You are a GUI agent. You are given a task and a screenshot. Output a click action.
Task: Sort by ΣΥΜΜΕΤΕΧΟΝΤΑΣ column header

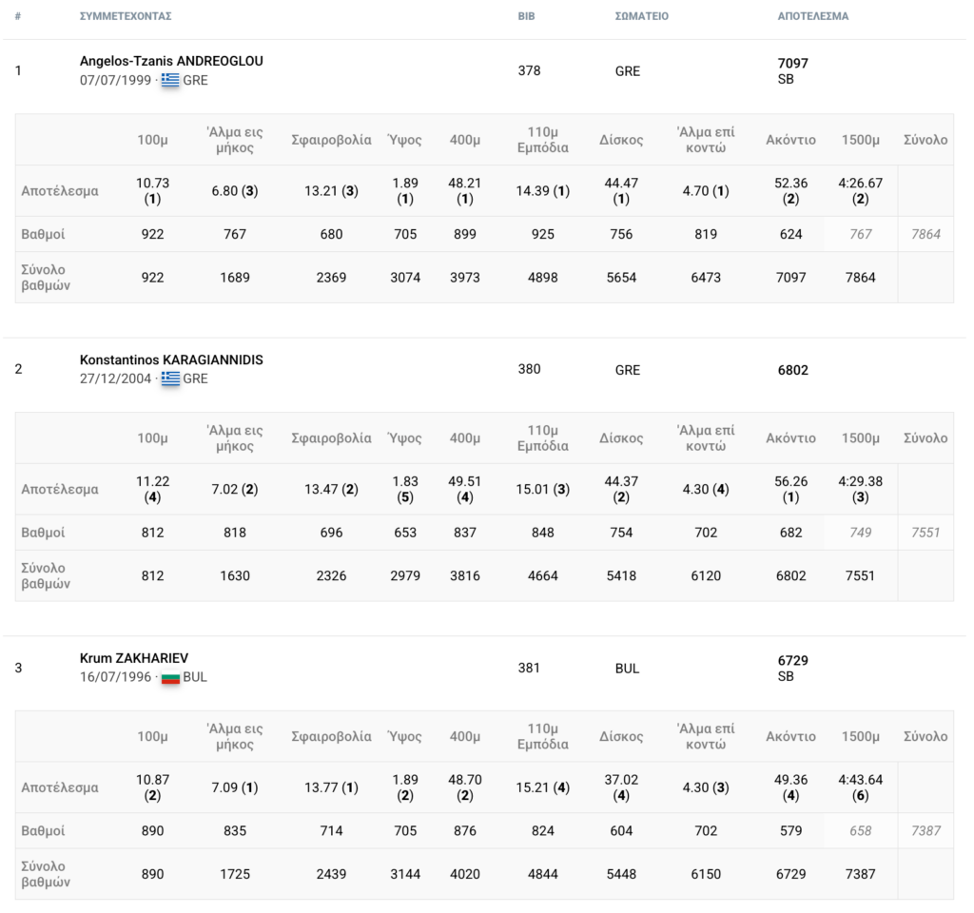tap(126, 16)
